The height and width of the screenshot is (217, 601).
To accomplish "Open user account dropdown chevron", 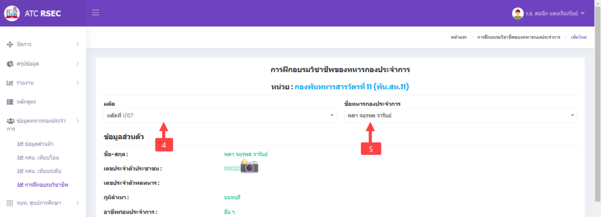I will (x=583, y=13).
